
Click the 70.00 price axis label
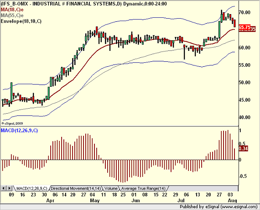[244, 12]
